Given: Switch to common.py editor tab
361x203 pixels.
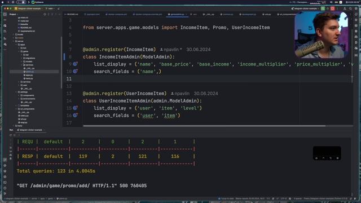Looking at the screenshot, I should [x=227, y=14].
